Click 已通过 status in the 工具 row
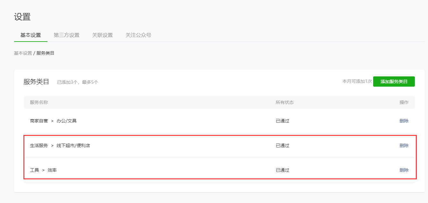 pos(282,170)
